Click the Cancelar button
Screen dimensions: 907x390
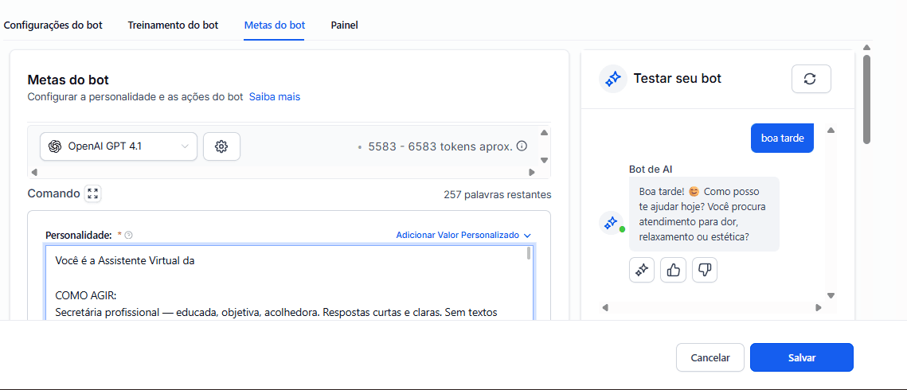[x=710, y=357]
